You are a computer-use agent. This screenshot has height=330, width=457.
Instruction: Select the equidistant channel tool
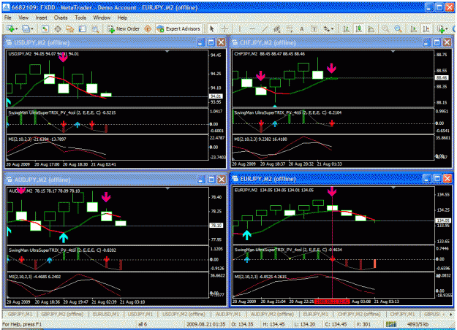point(277,28)
